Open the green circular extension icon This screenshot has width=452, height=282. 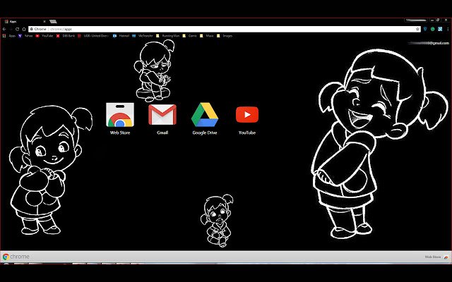coord(433,29)
